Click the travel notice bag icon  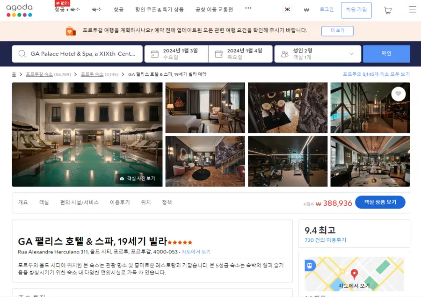71,31
